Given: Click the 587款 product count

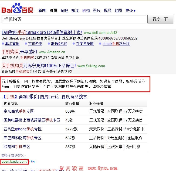Looking at the screenshot, I should [70, 138].
